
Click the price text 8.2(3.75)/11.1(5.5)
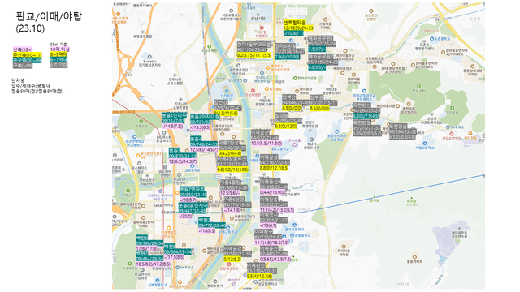[254, 55]
